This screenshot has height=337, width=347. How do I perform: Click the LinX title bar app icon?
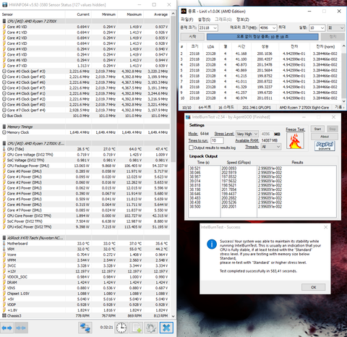(184, 11)
